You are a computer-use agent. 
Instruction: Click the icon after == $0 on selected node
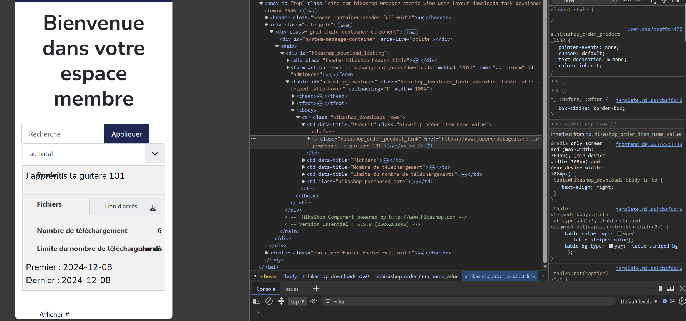pyautogui.click(x=429, y=146)
